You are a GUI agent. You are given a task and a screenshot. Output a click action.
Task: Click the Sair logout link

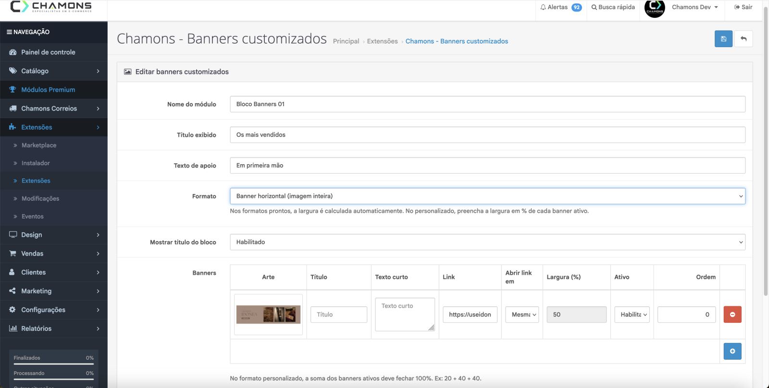click(743, 7)
